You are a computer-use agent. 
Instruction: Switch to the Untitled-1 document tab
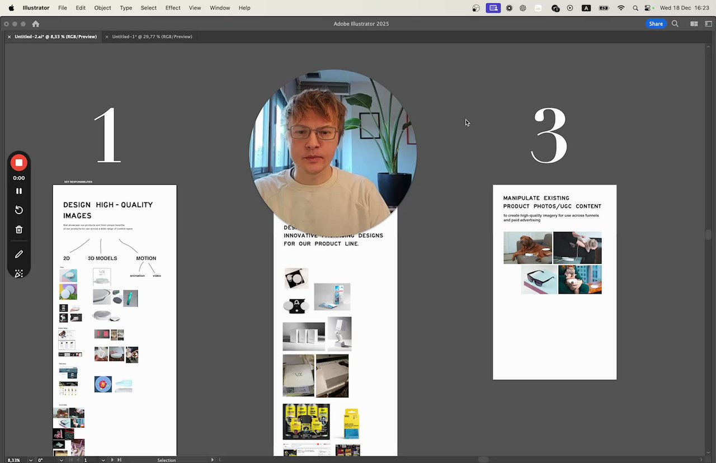[x=152, y=37]
